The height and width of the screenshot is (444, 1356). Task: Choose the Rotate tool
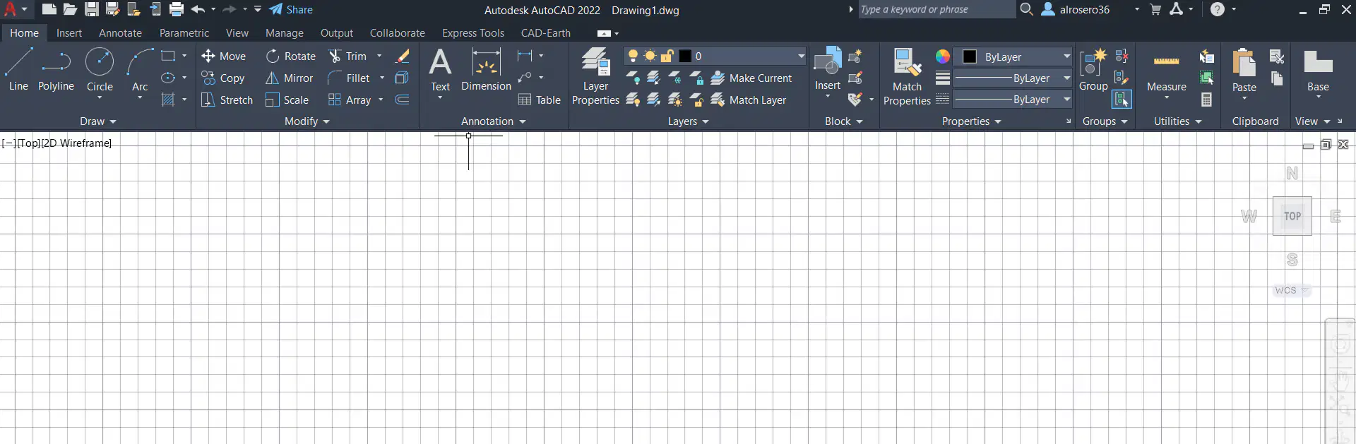coord(290,56)
